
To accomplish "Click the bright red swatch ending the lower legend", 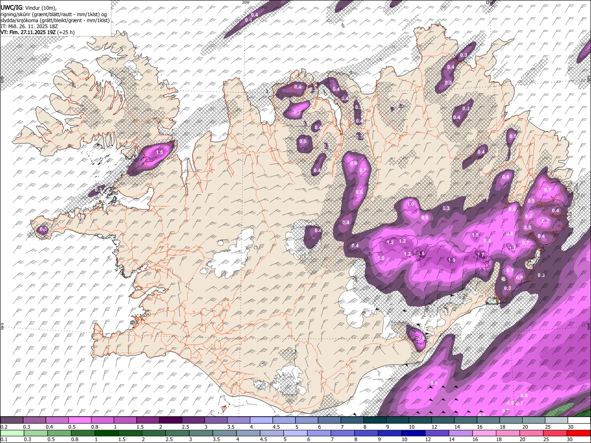I will click(x=579, y=433).
